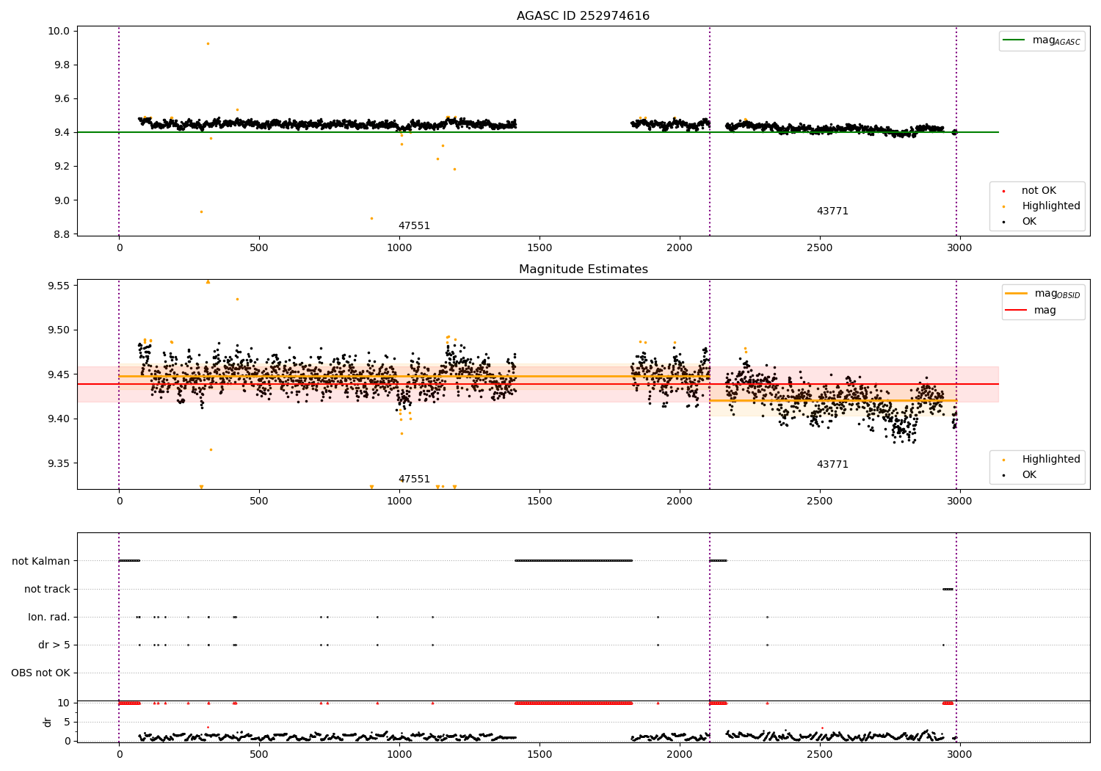Select '47551' label in Magnitude Estimates plot

pyautogui.click(x=414, y=479)
